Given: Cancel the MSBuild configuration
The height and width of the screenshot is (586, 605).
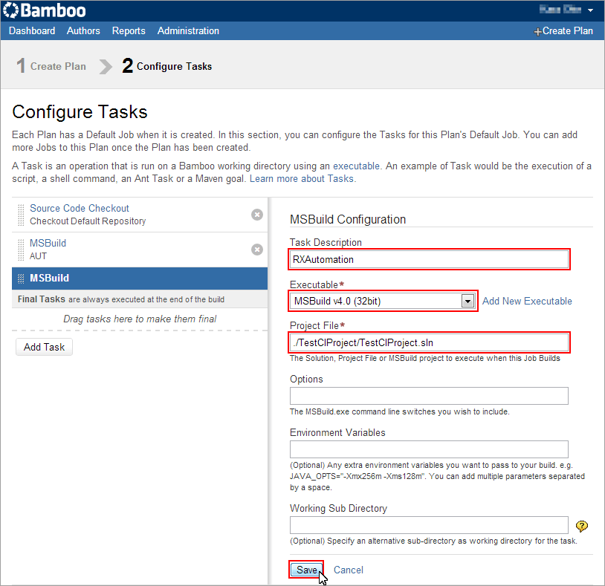Looking at the screenshot, I should point(349,570).
